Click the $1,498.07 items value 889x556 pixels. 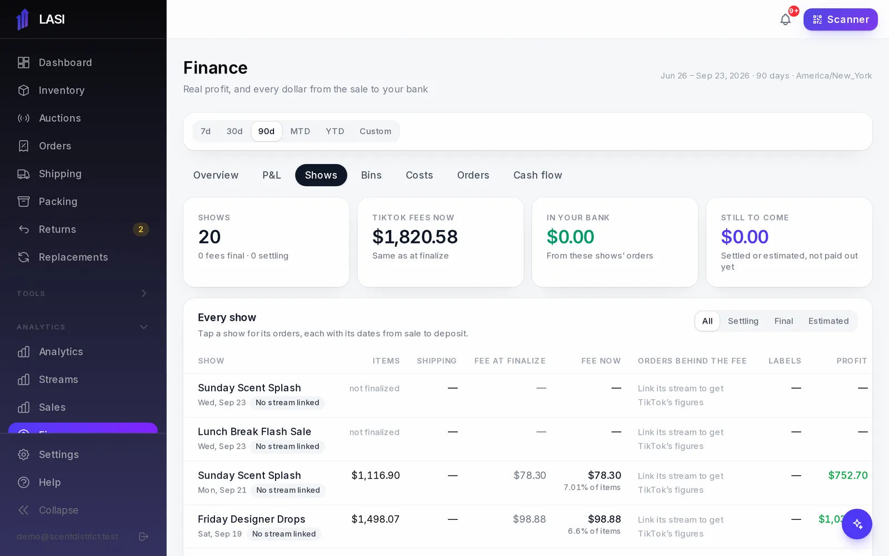click(376, 519)
